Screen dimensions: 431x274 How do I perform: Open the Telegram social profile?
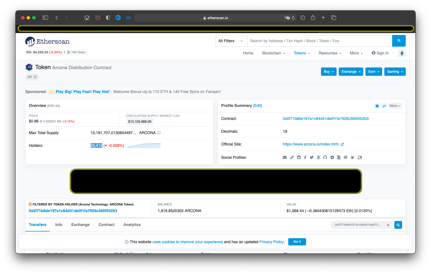(332, 157)
